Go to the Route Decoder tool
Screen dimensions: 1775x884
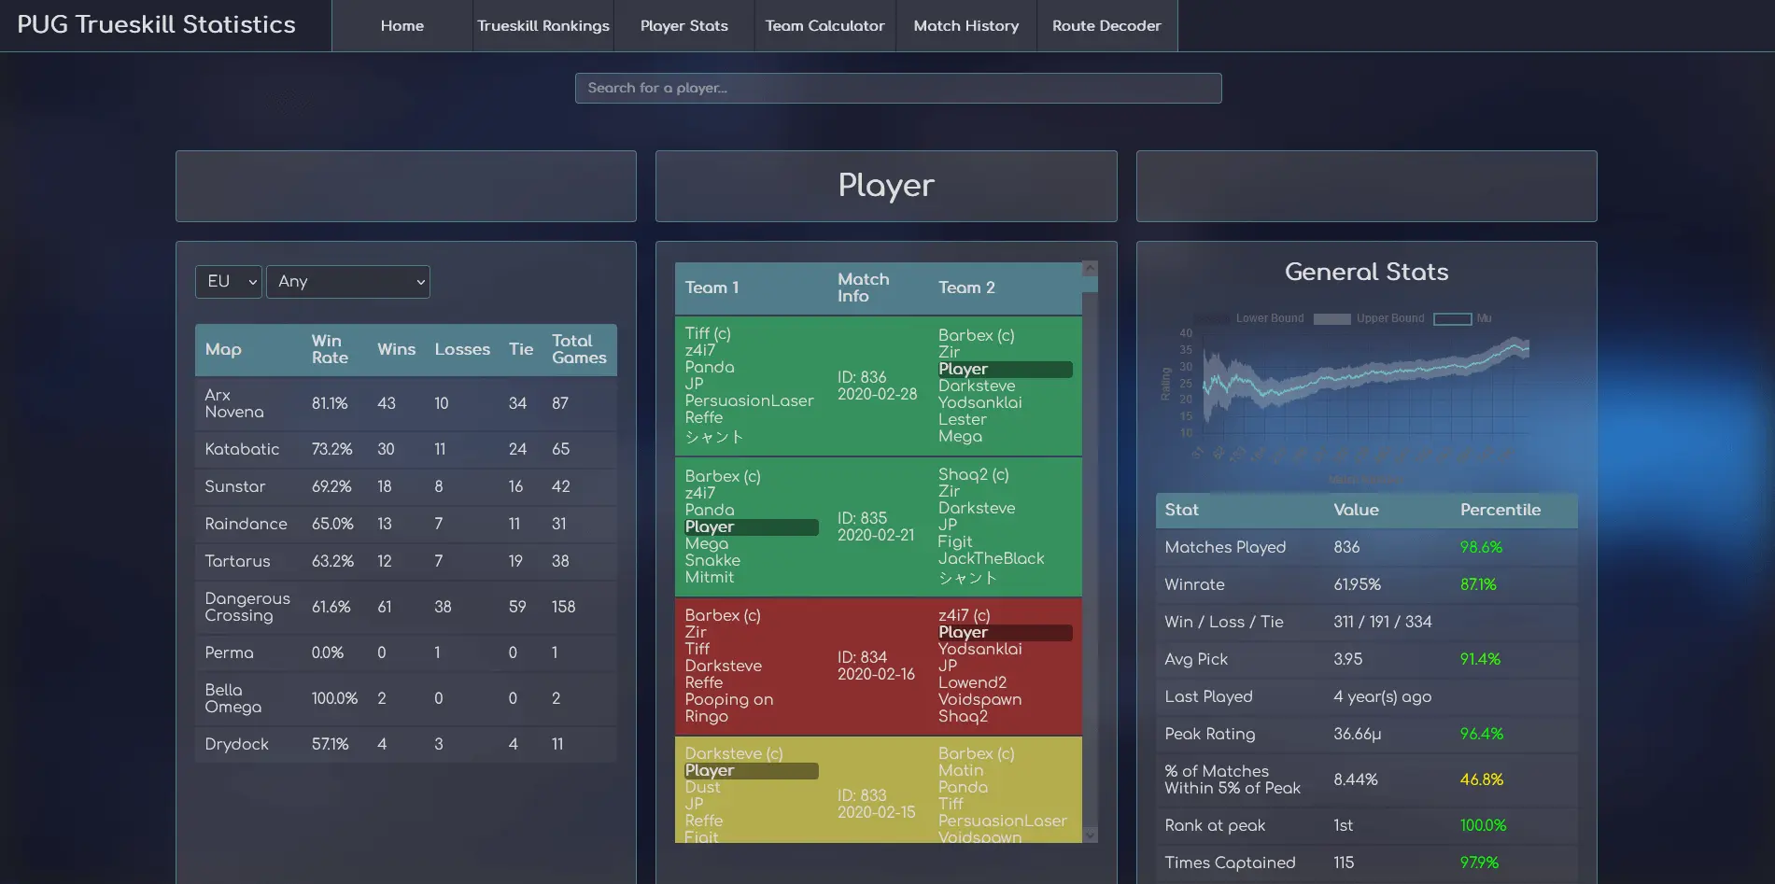(x=1106, y=25)
